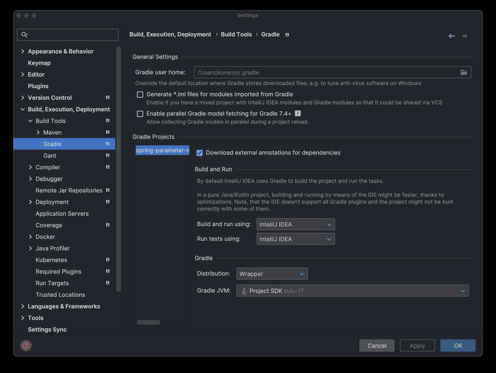Click the horizontal scrollbar under Gradle projects list

pos(149,322)
